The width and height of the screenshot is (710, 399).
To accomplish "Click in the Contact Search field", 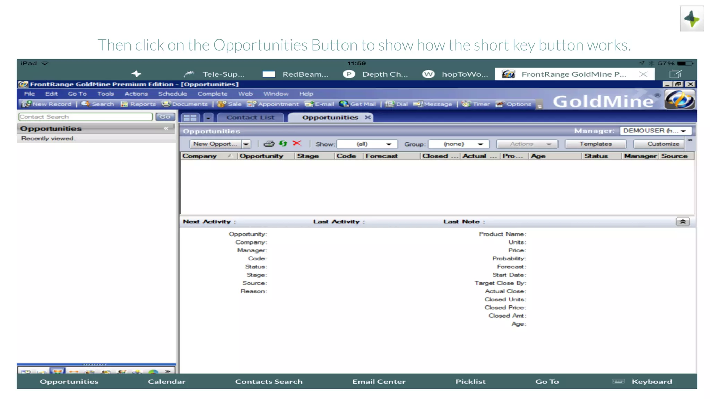I will (86, 117).
